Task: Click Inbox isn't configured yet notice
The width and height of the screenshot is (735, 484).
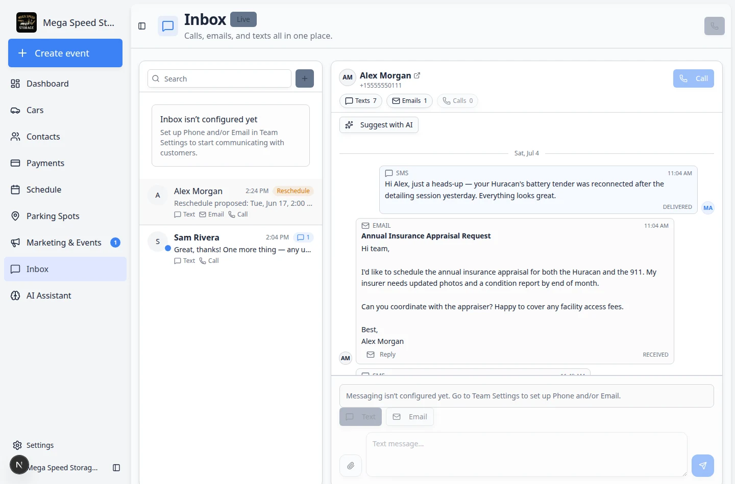Action: (x=231, y=136)
